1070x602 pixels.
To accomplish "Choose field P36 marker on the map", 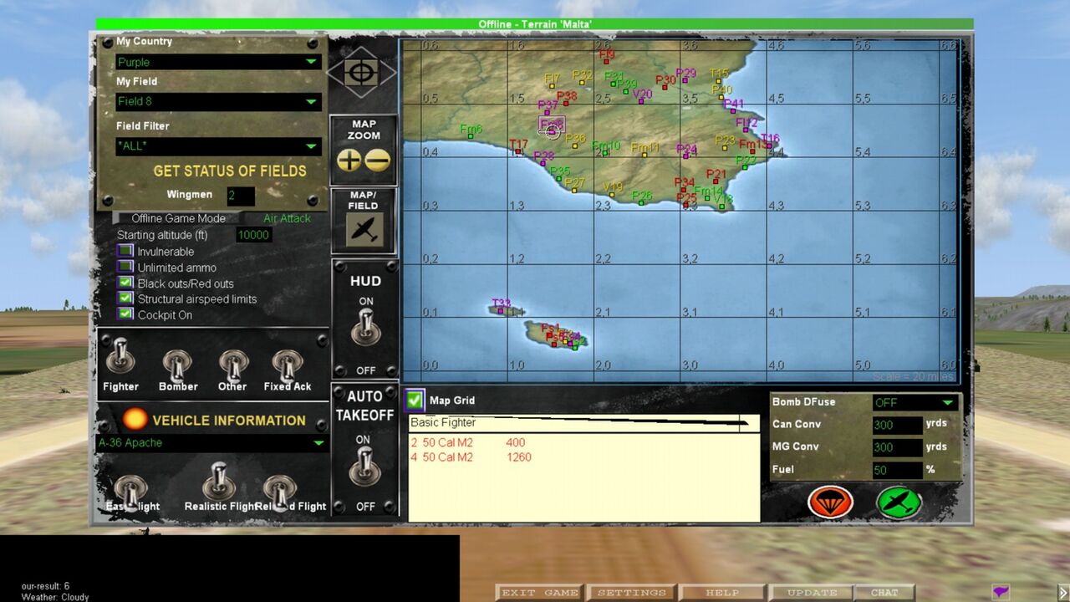I will pyautogui.click(x=575, y=146).
